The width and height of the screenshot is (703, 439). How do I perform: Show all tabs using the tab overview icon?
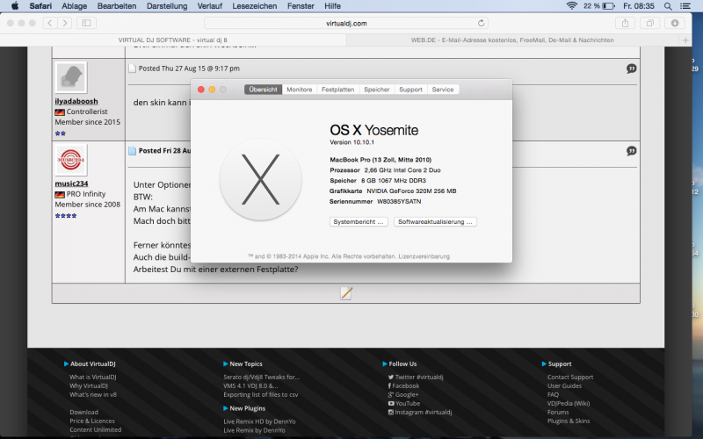[651, 23]
